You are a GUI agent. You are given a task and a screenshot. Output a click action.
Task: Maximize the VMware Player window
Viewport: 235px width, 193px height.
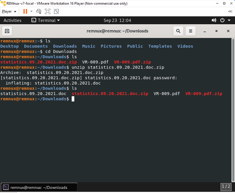pyautogui.click(x=224, y=3)
